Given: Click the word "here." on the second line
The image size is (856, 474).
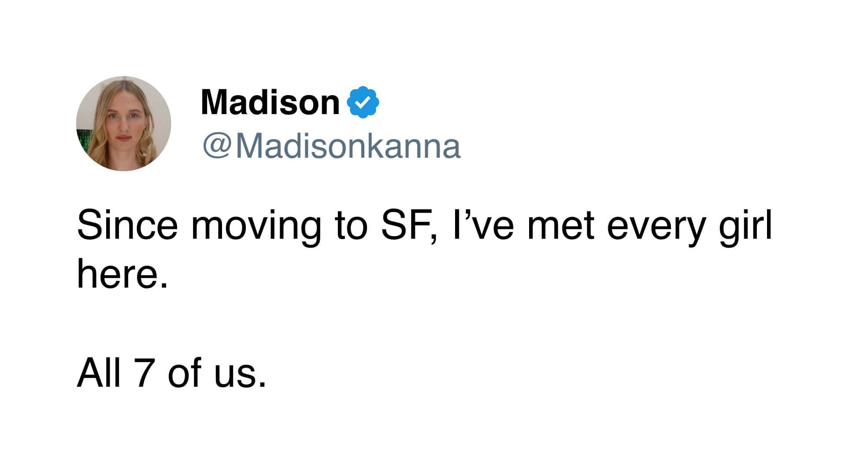Looking at the screenshot, I should click(122, 273).
